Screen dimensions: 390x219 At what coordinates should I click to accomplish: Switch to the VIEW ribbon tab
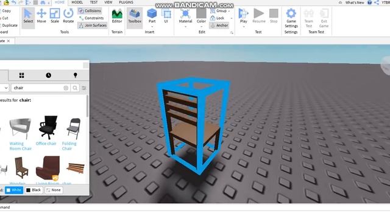coord(108,2)
